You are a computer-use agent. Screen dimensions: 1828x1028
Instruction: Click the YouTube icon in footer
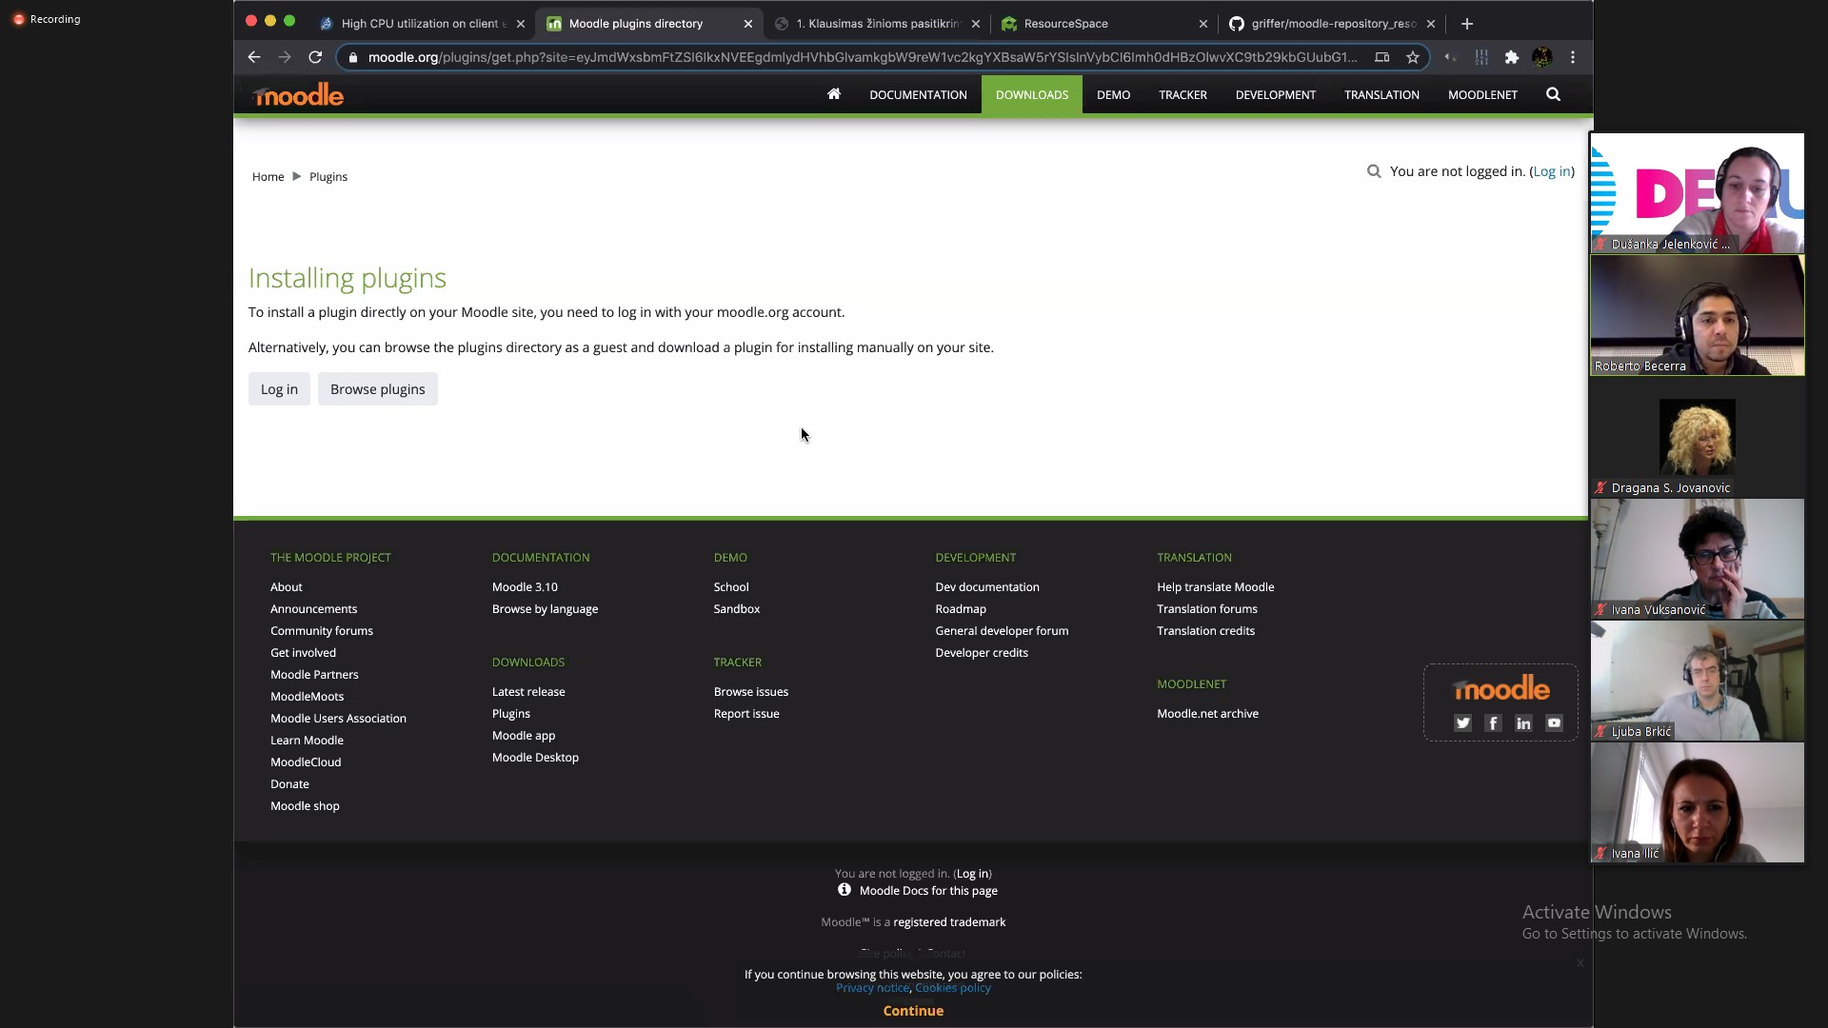click(1555, 723)
